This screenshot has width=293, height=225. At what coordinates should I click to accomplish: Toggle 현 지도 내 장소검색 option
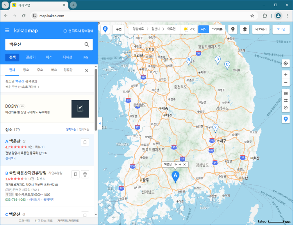coord(78,31)
